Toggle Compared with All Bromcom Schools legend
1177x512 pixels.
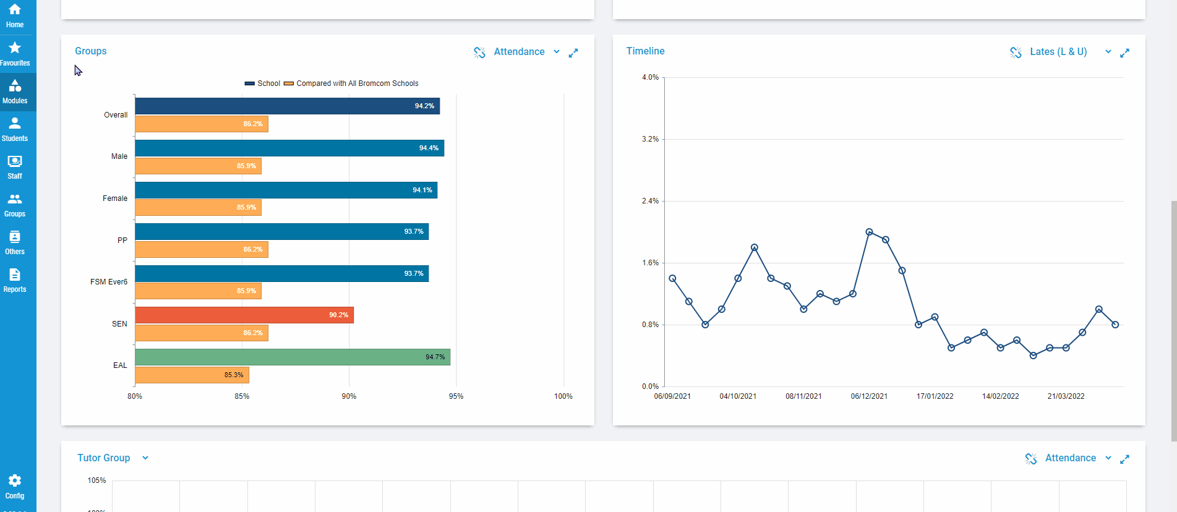351,83
